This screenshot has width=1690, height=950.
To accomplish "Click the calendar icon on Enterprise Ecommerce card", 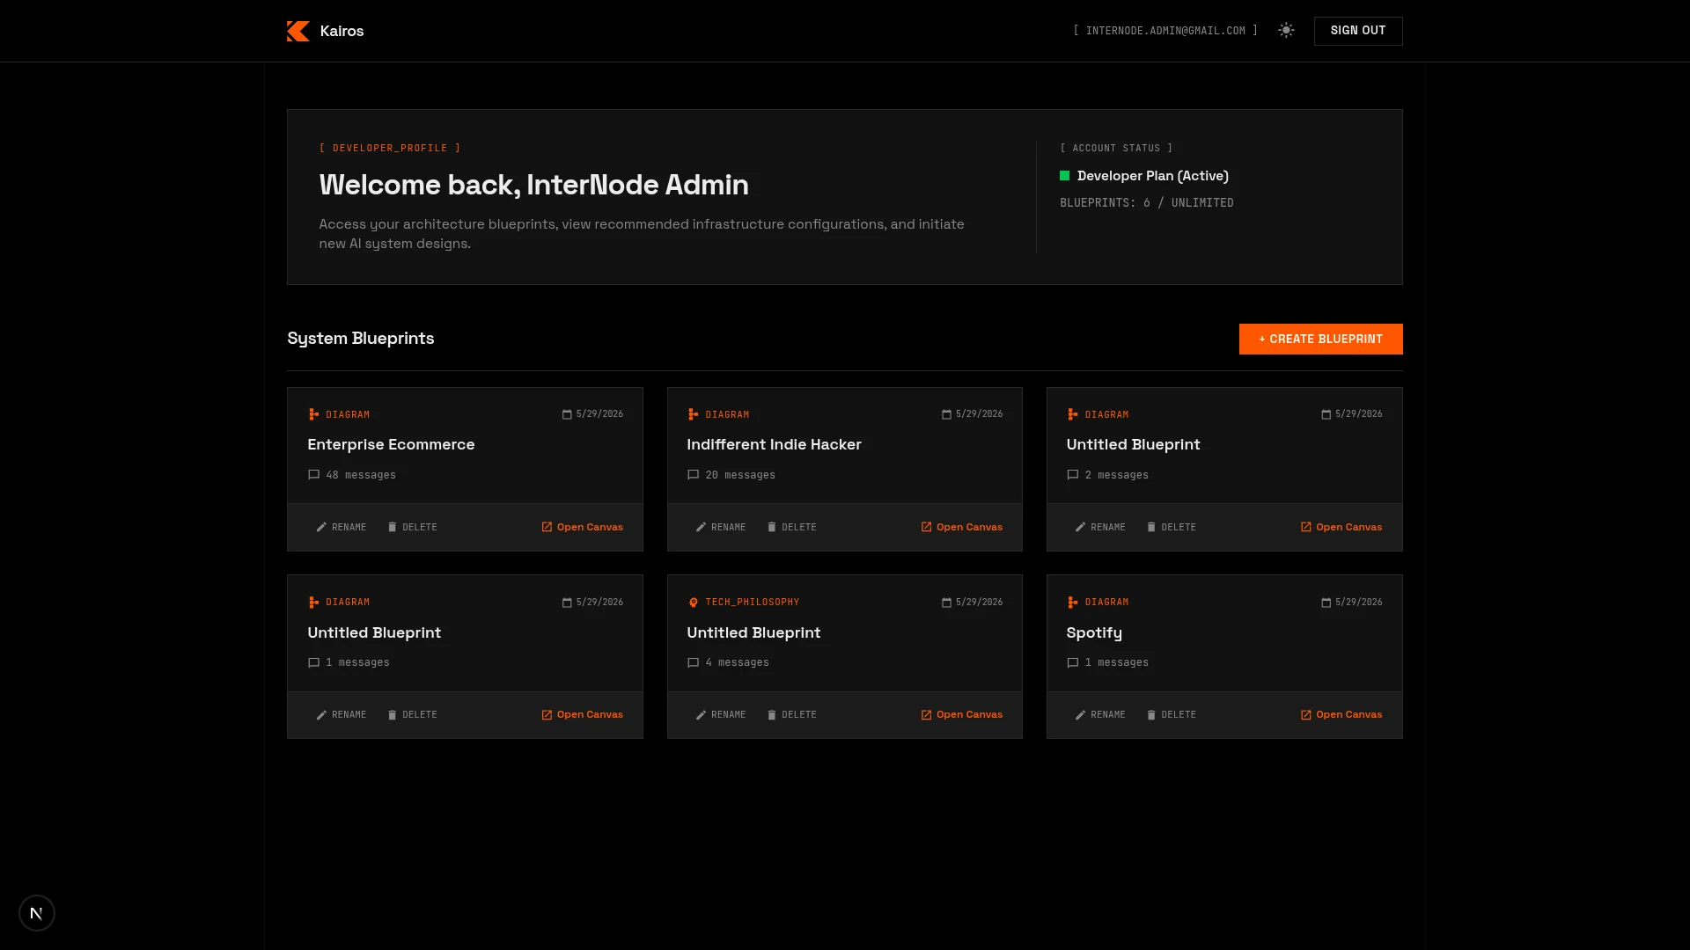I will tap(567, 414).
